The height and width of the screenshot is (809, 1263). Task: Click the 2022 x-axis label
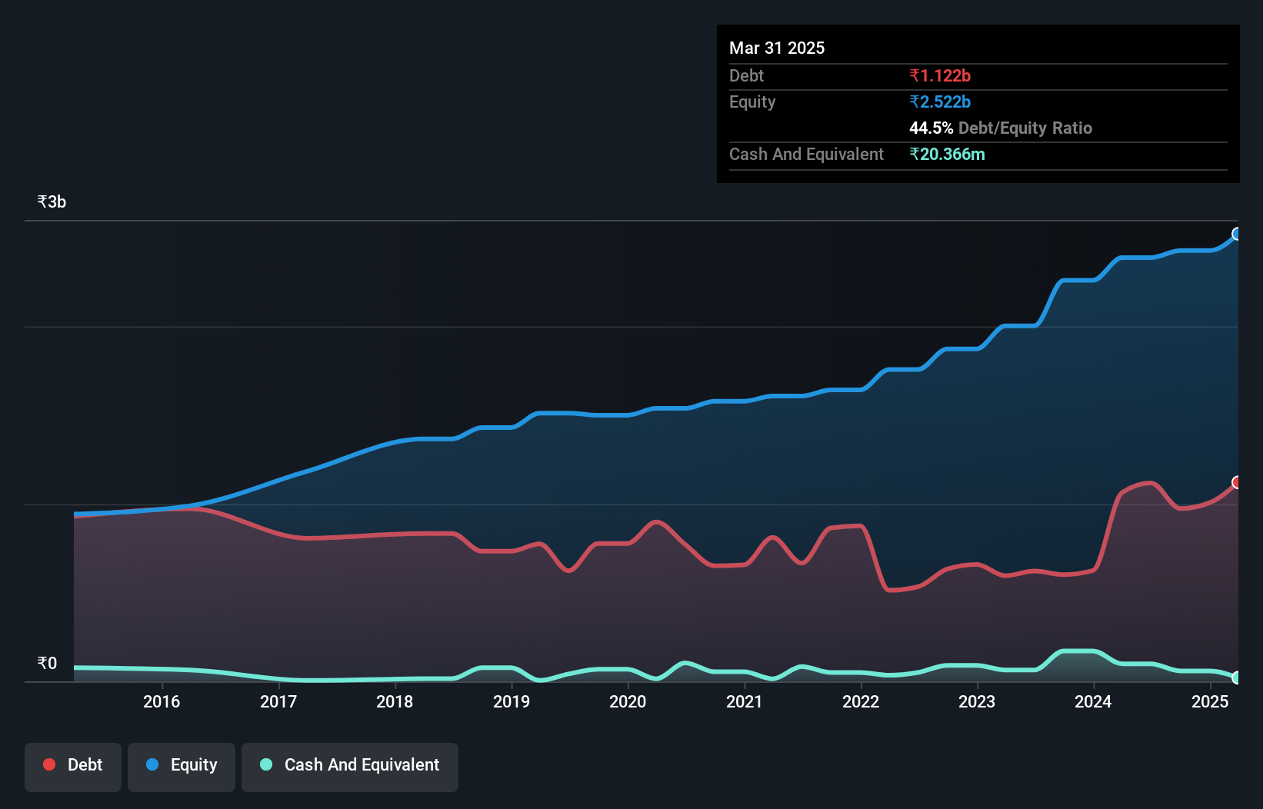pyautogui.click(x=861, y=701)
